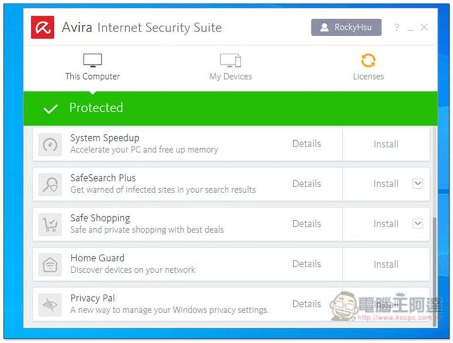Expand SafeSearch Plus install options dropdown
Viewport: 453px width, 343px height.
[x=418, y=183]
